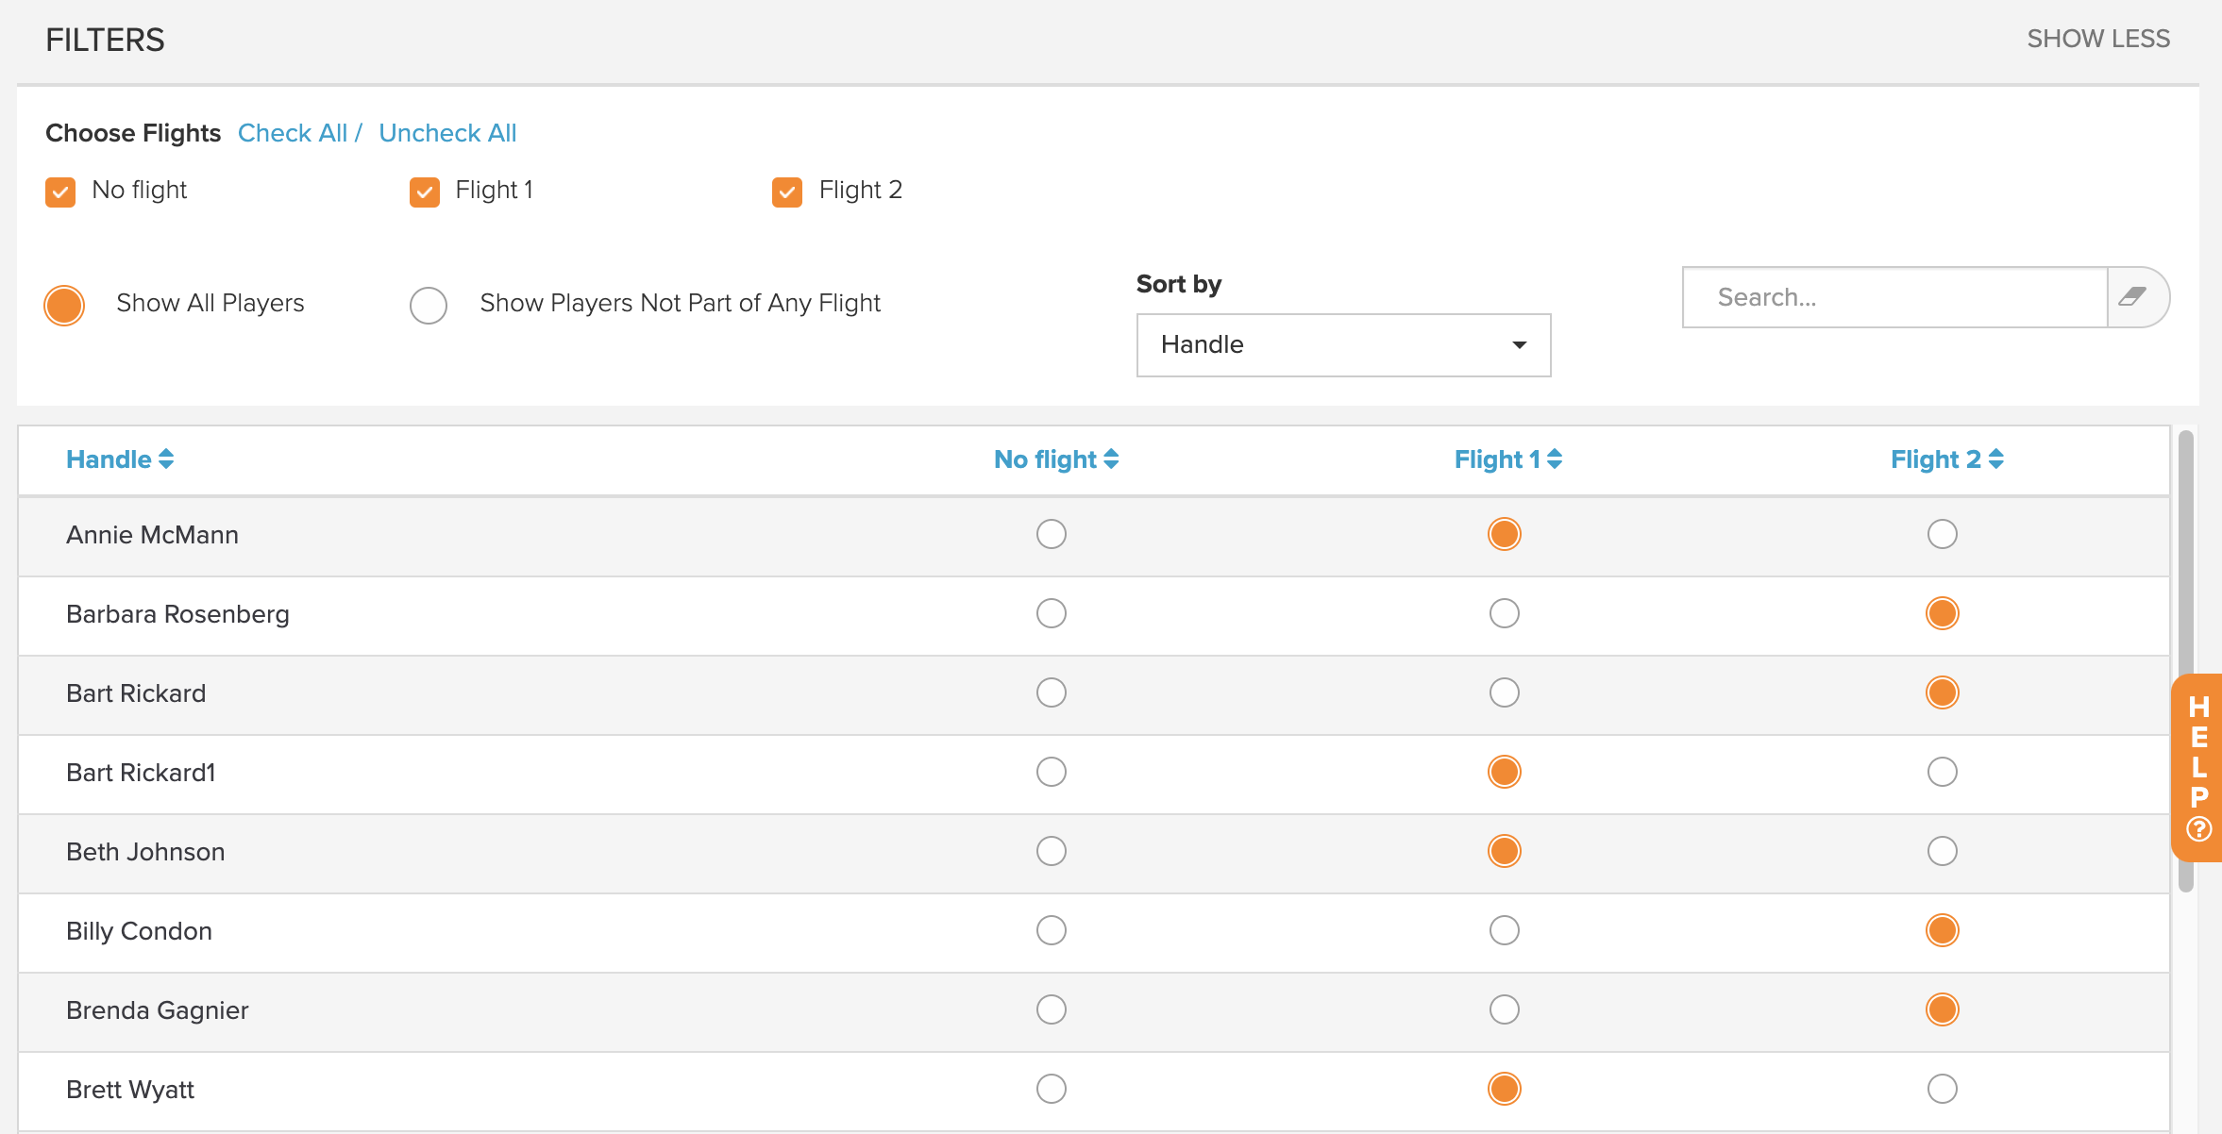This screenshot has width=2222, height=1134.
Task: Collapse filters with SHOW LESS
Action: pyautogui.click(x=2098, y=39)
